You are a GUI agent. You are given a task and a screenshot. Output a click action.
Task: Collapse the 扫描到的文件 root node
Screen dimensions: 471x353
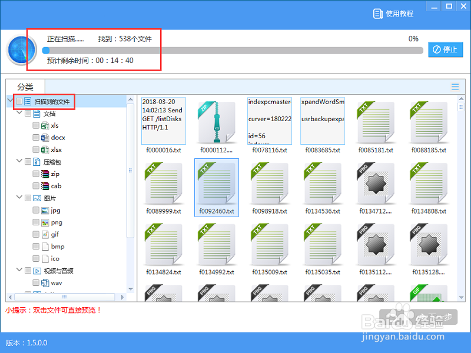point(10,99)
